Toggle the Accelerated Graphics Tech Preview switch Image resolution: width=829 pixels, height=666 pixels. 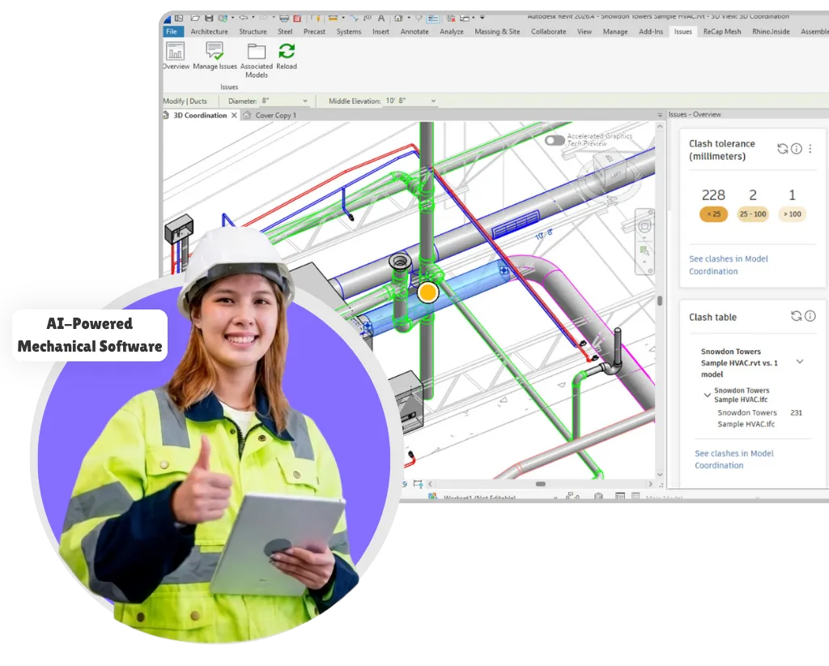555,140
